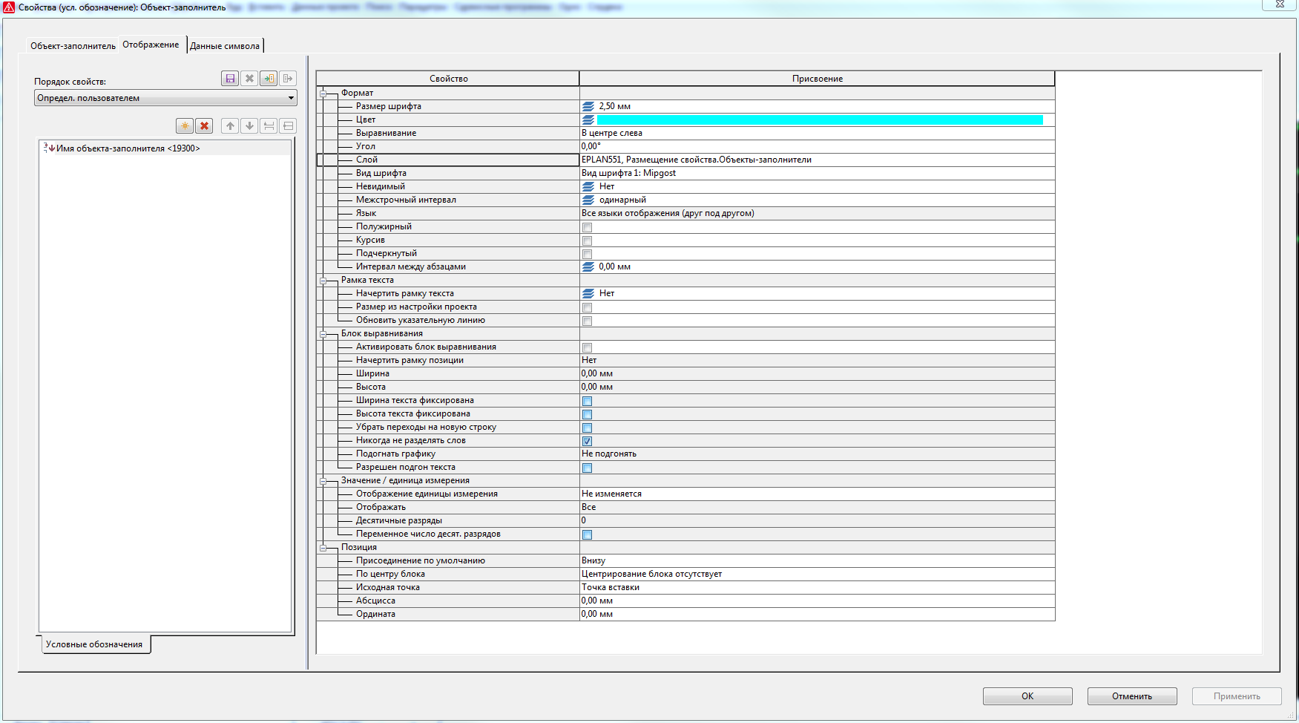The image size is (1299, 723).
Task: Click the undock property icon
Action: click(x=288, y=126)
